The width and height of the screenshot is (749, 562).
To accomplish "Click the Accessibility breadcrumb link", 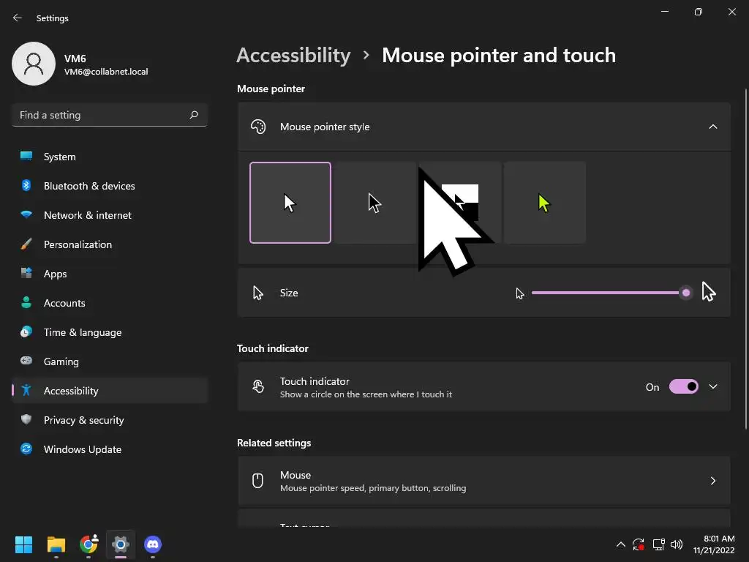I will 293,56.
